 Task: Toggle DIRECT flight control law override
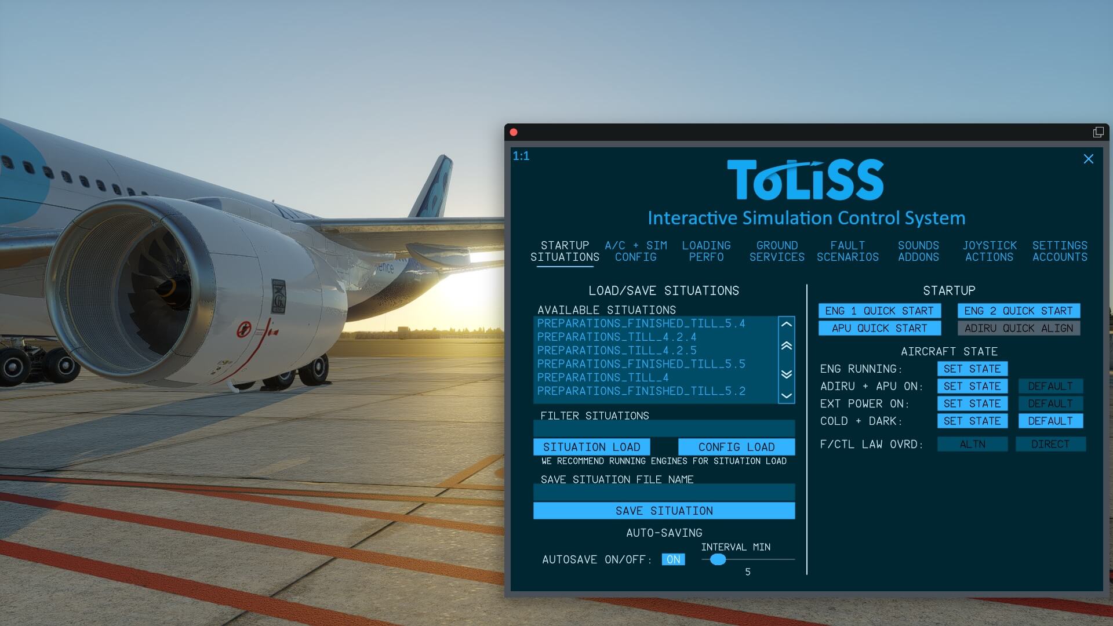[x=1050, y=444]
